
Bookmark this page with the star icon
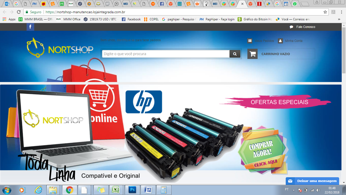(x=325, y=12)
